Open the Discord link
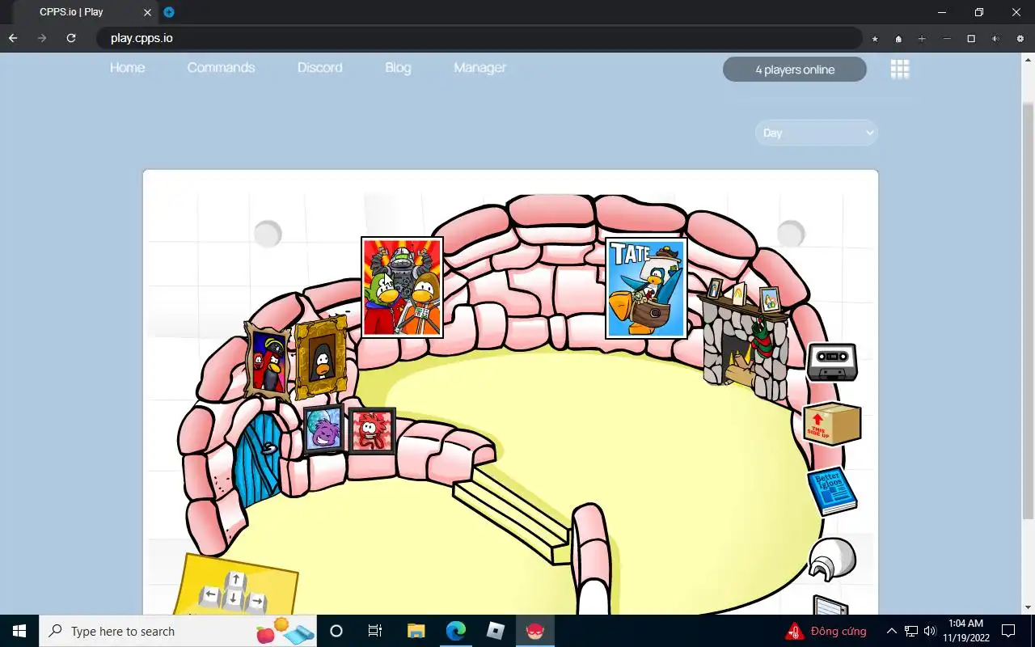The width and height of the screenshot is (1035, 647). (x=319, y=68)
